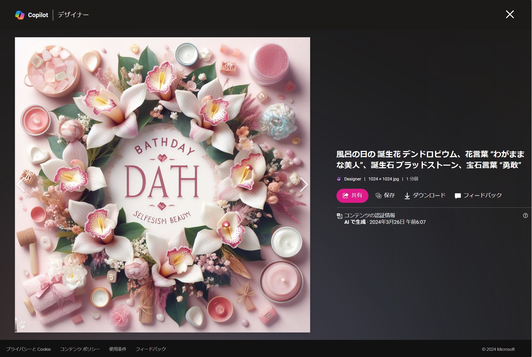Click the footer フィードバック link
This screenshot has width=532, height=357.
pos(151,349)
